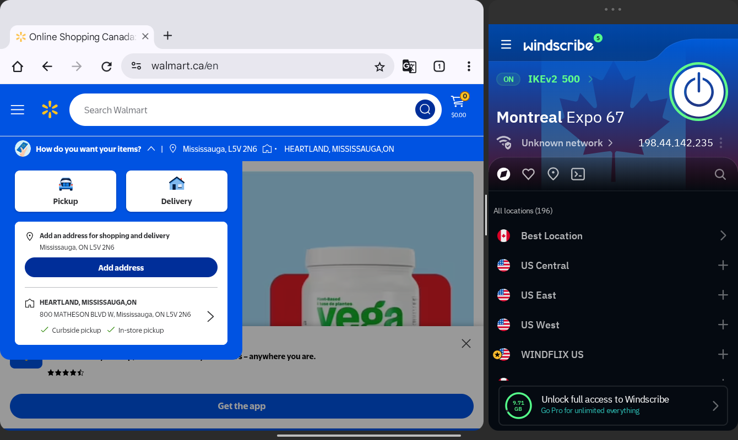Expand US Central location list
This screenshot has width=738, height=440.
[x=723, y=266]
